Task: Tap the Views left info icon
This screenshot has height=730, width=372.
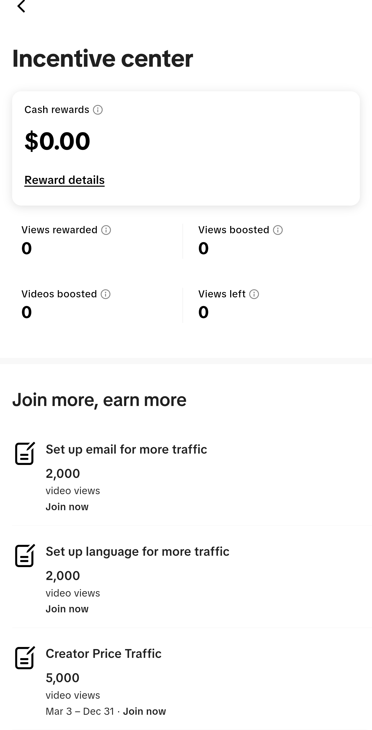Action: [254, 294]
